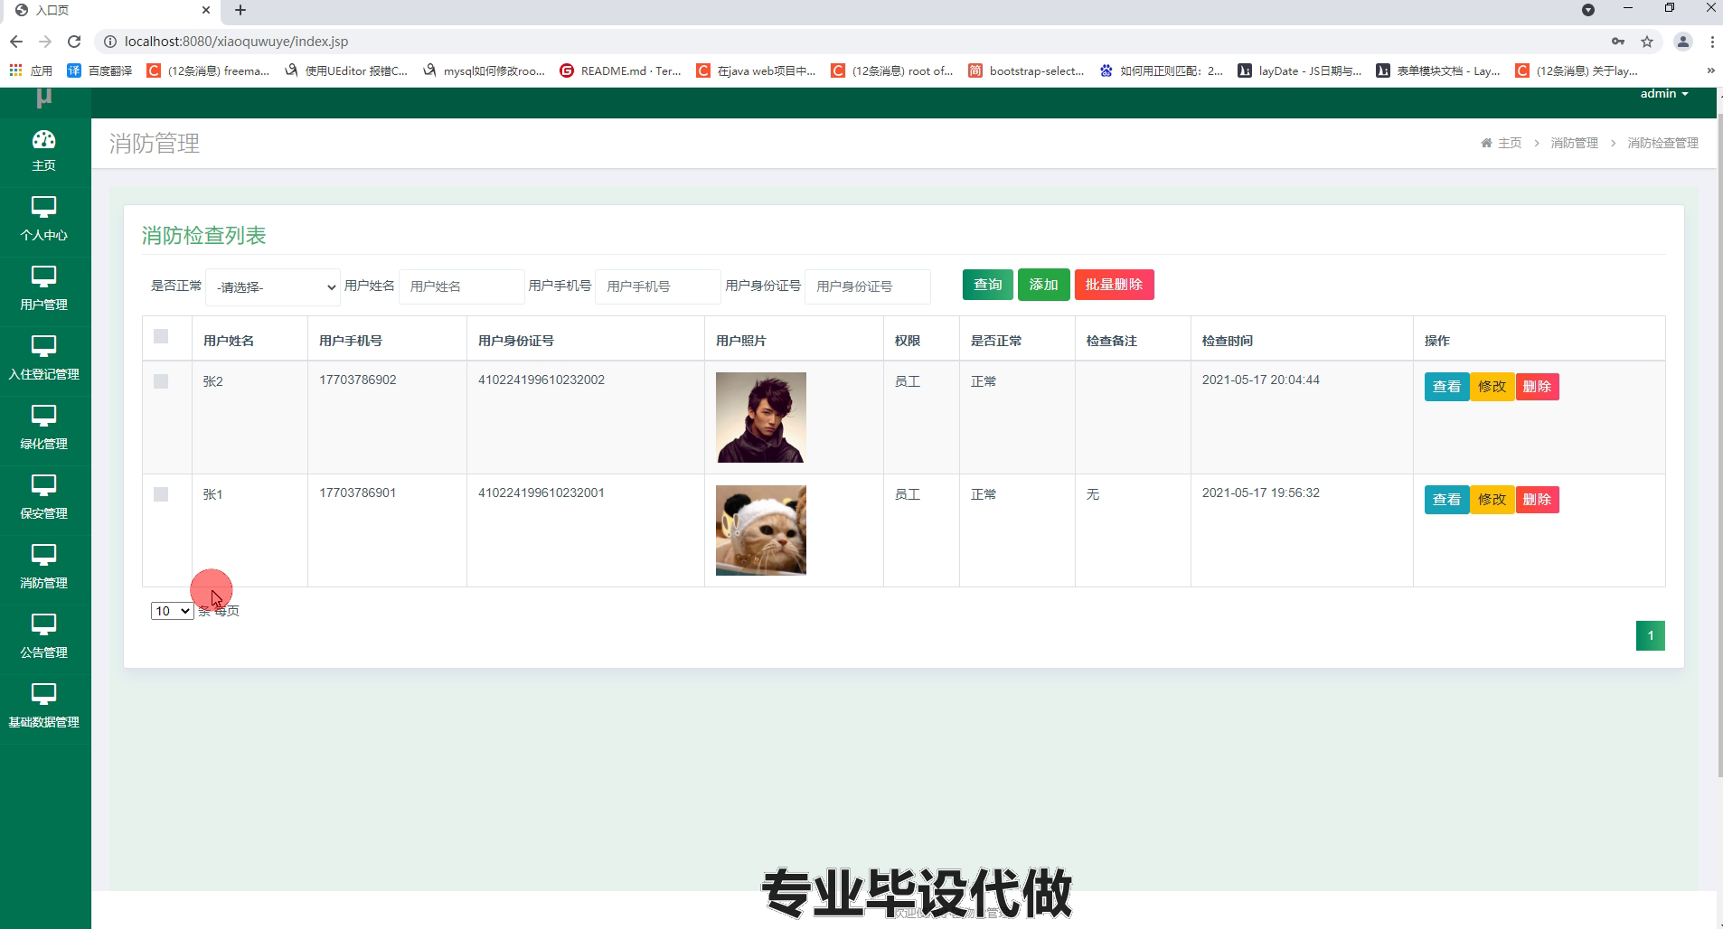
Task: Check the row checkbox for 张1
Action: click(161, 494)
